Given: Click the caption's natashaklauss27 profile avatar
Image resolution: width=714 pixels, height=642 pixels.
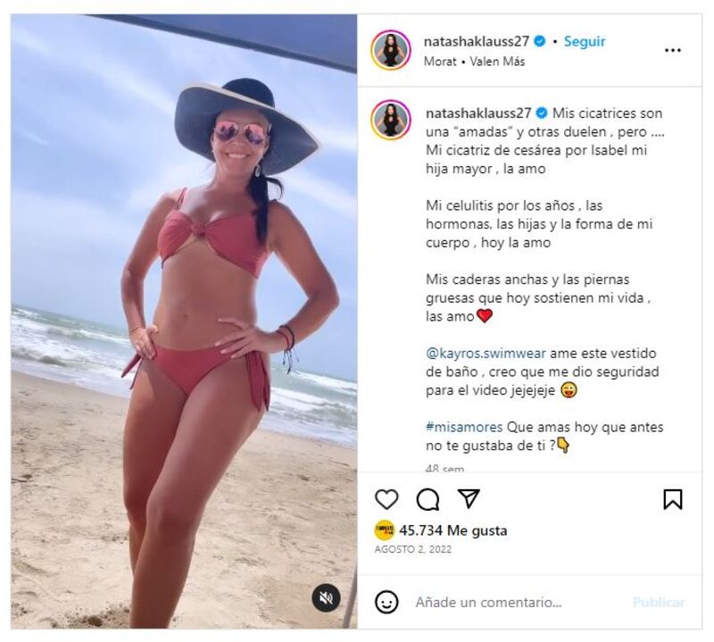Looking at the screenshot, I should (x=391, y=120).
